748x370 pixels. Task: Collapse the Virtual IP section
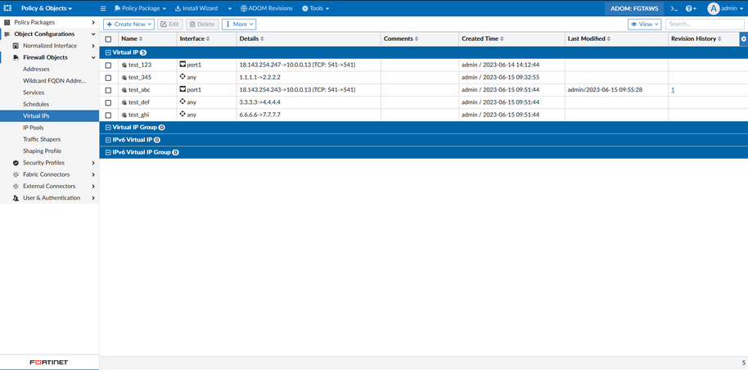(108, 52)
